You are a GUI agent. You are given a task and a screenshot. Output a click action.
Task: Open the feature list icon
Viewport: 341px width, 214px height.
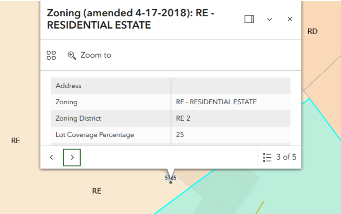pos(267,157)
